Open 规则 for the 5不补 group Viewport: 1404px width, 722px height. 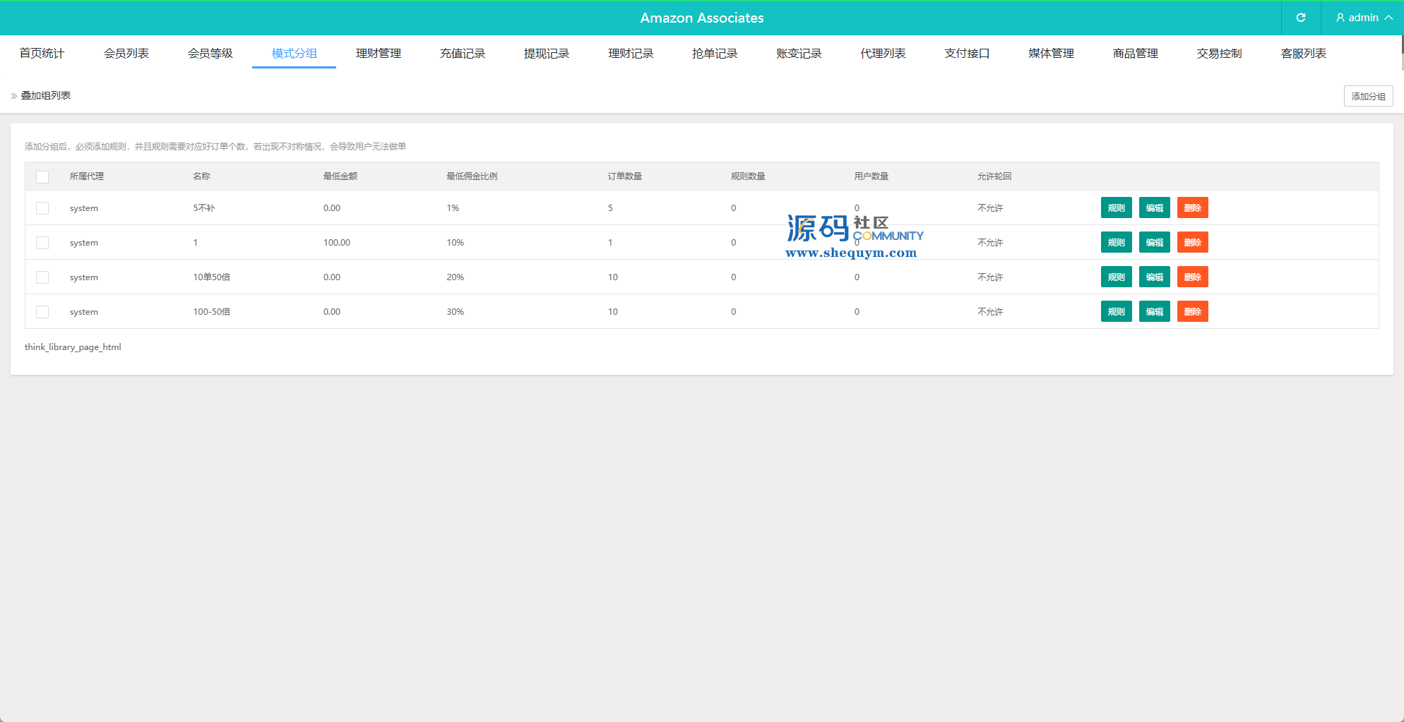point(1116,208)
